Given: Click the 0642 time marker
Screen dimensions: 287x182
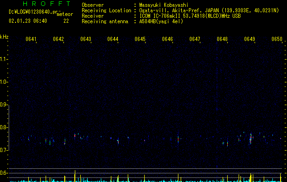Looking at the screenshot, I should click(x=58, y=39).
